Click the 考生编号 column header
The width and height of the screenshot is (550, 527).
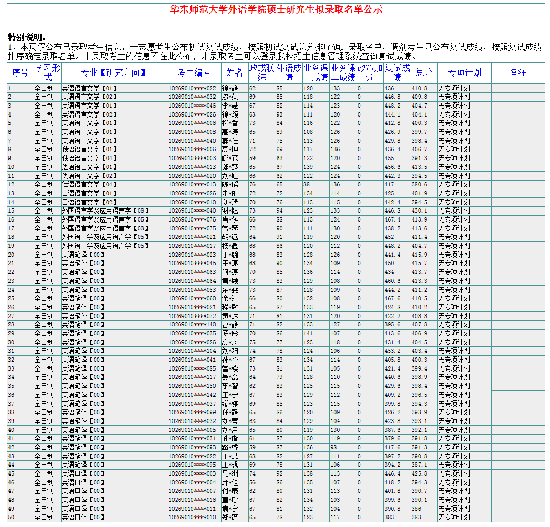[194, 73]
